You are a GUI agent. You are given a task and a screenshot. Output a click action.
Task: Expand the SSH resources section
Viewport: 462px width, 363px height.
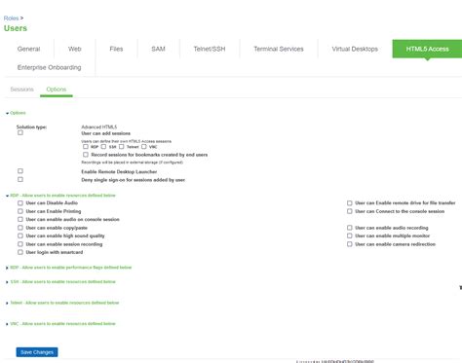point(61,281)
